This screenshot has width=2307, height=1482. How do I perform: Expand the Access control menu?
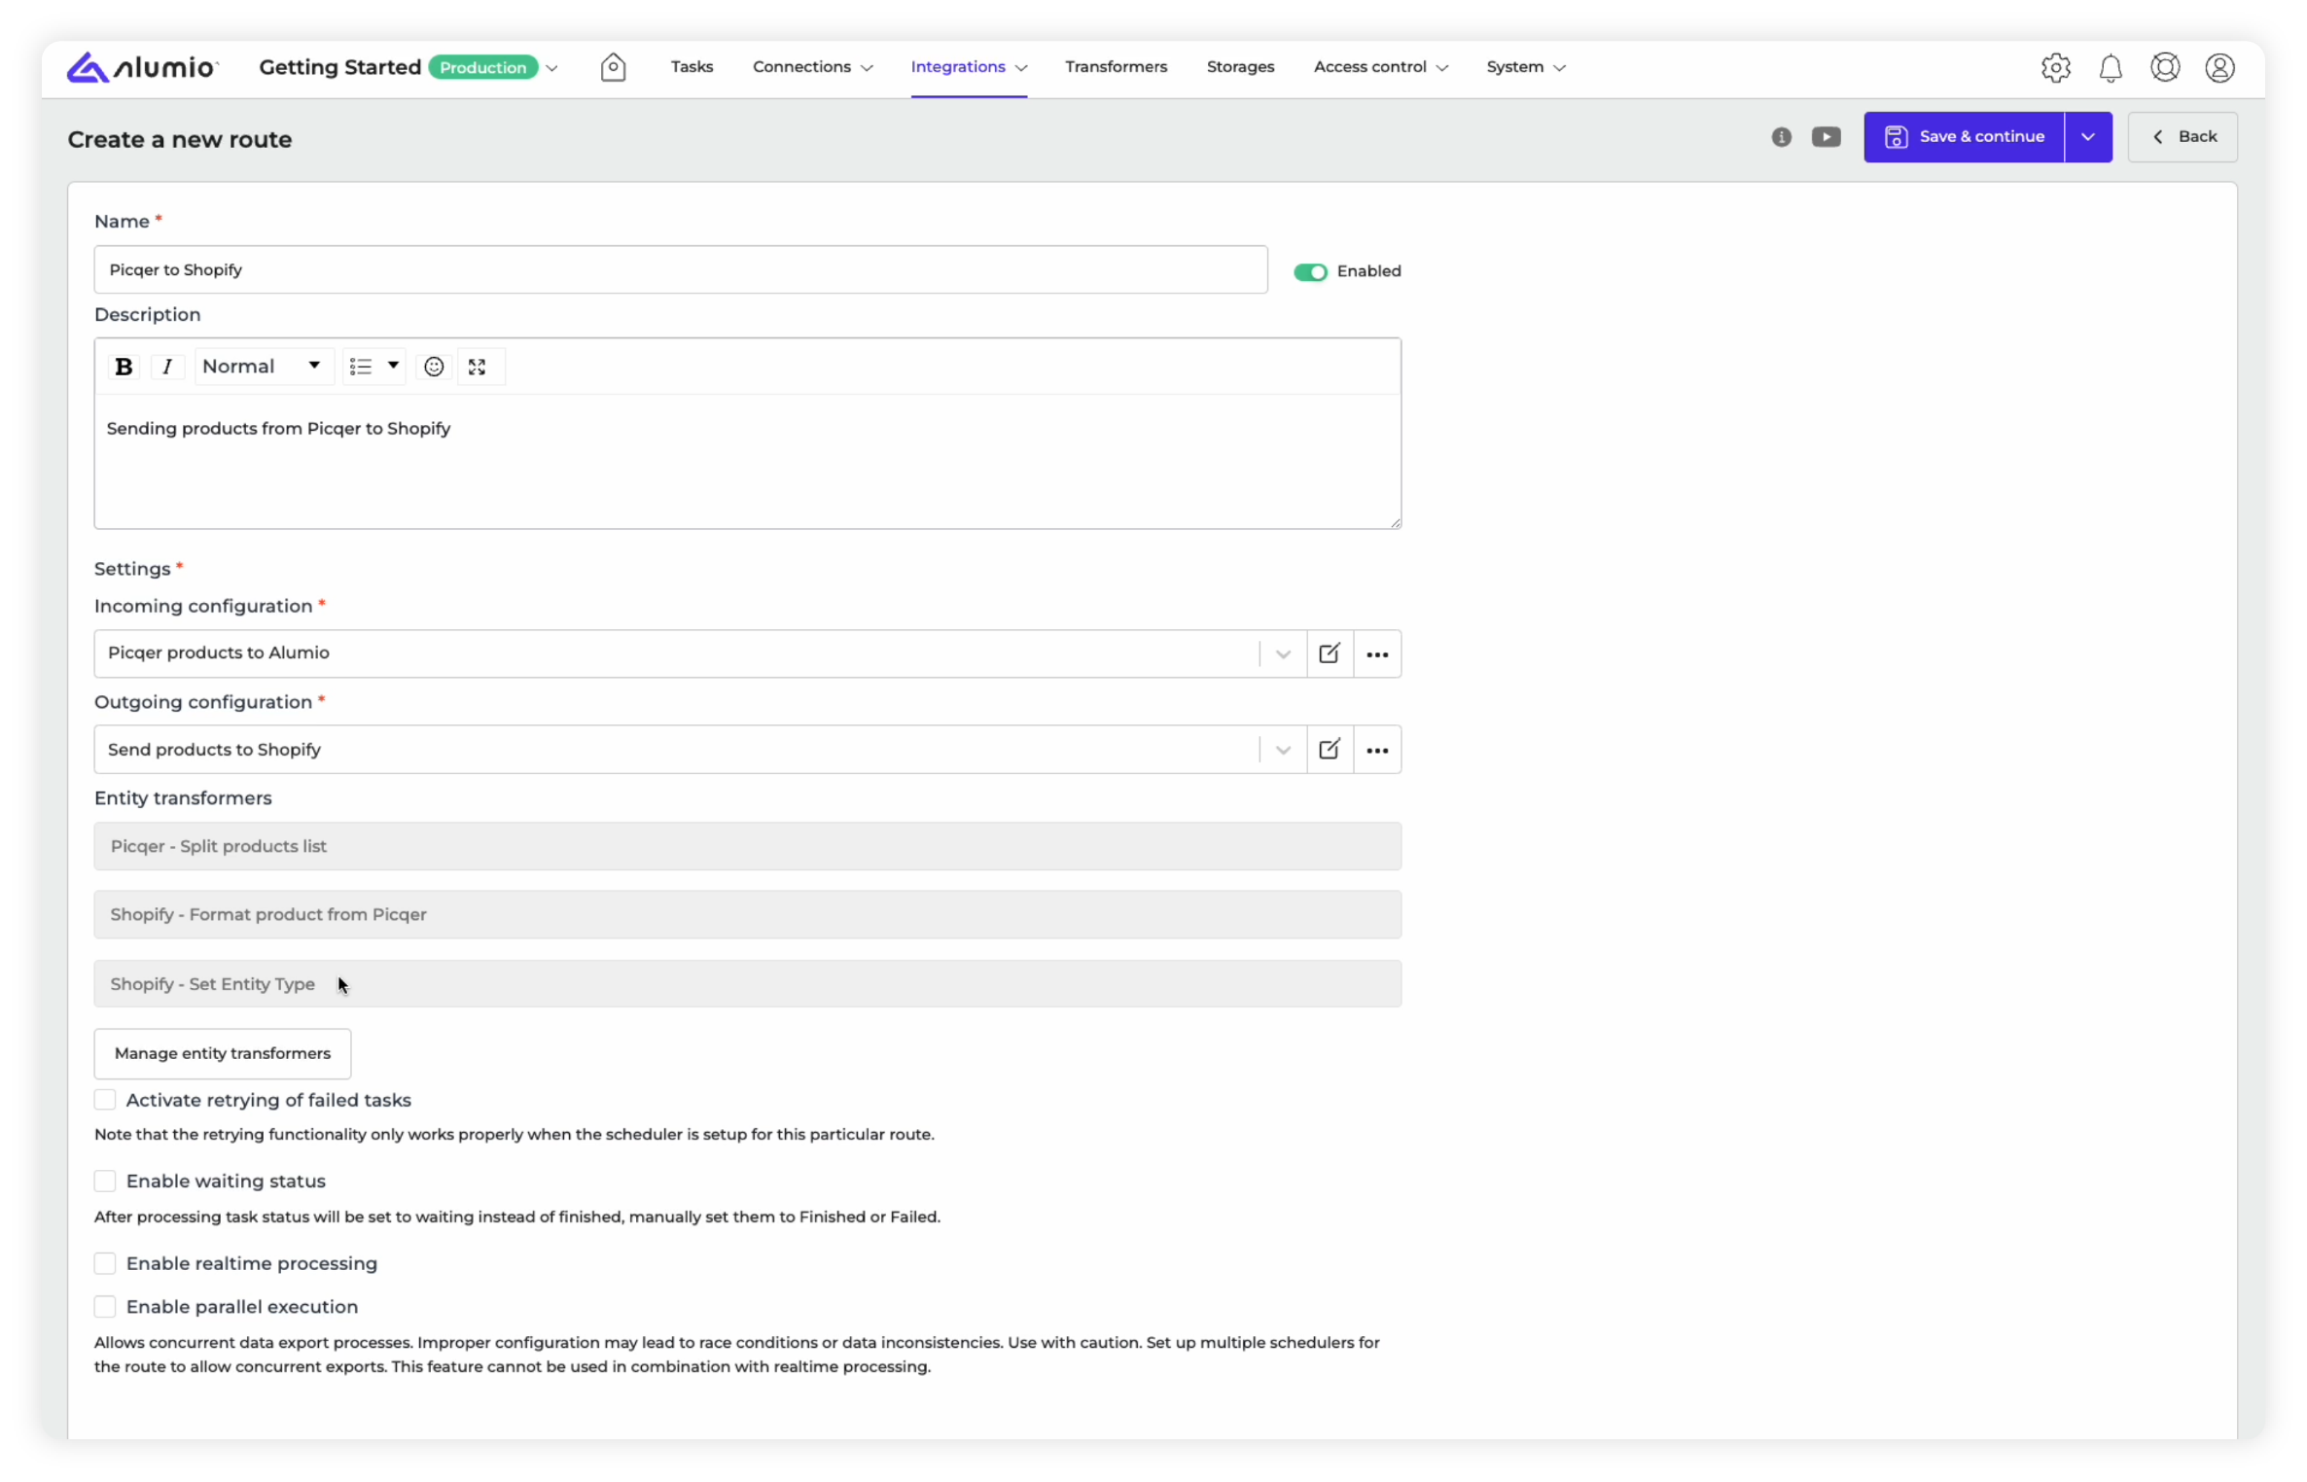1380,67
